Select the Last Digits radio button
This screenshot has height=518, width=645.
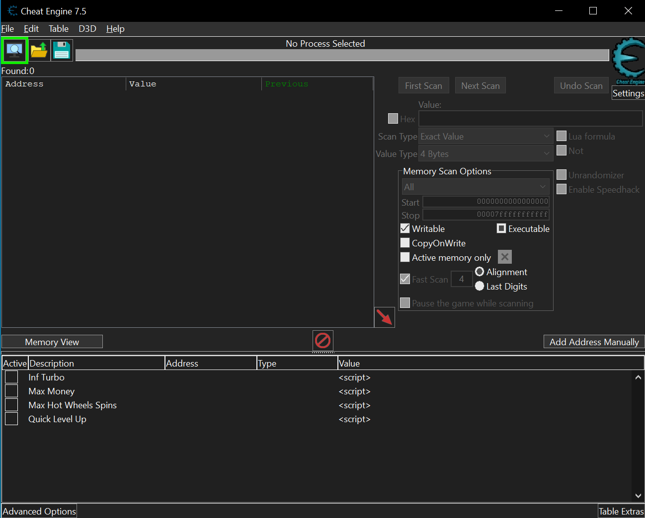480,286
